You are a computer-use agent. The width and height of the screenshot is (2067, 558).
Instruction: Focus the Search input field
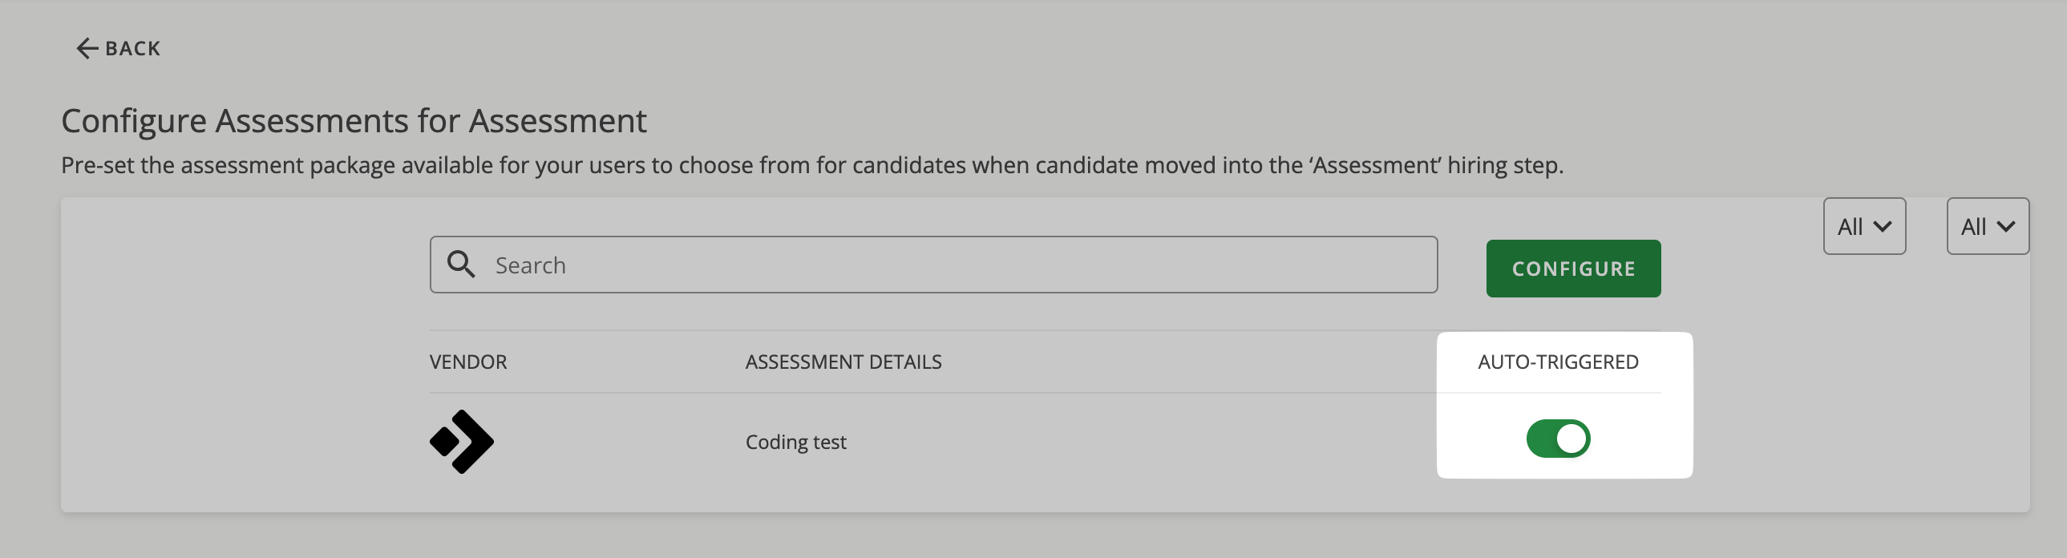933,264
